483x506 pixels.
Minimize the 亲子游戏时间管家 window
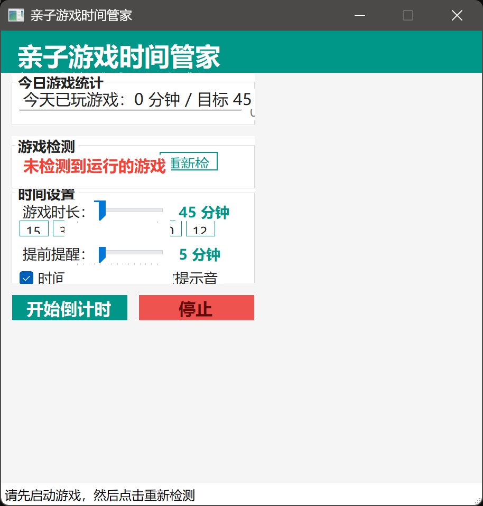(x=360, y=16)
